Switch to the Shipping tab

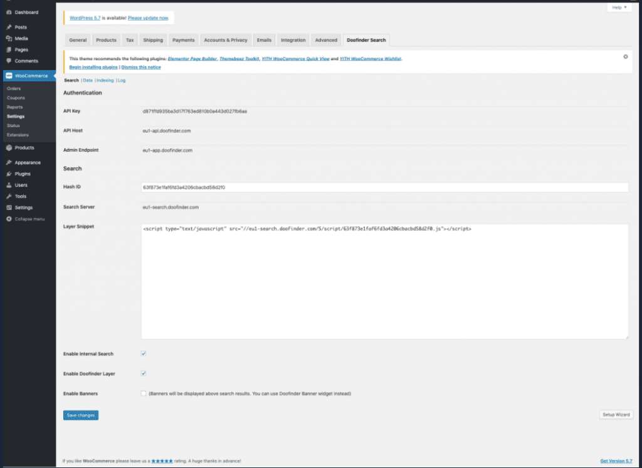pos(153,40)
